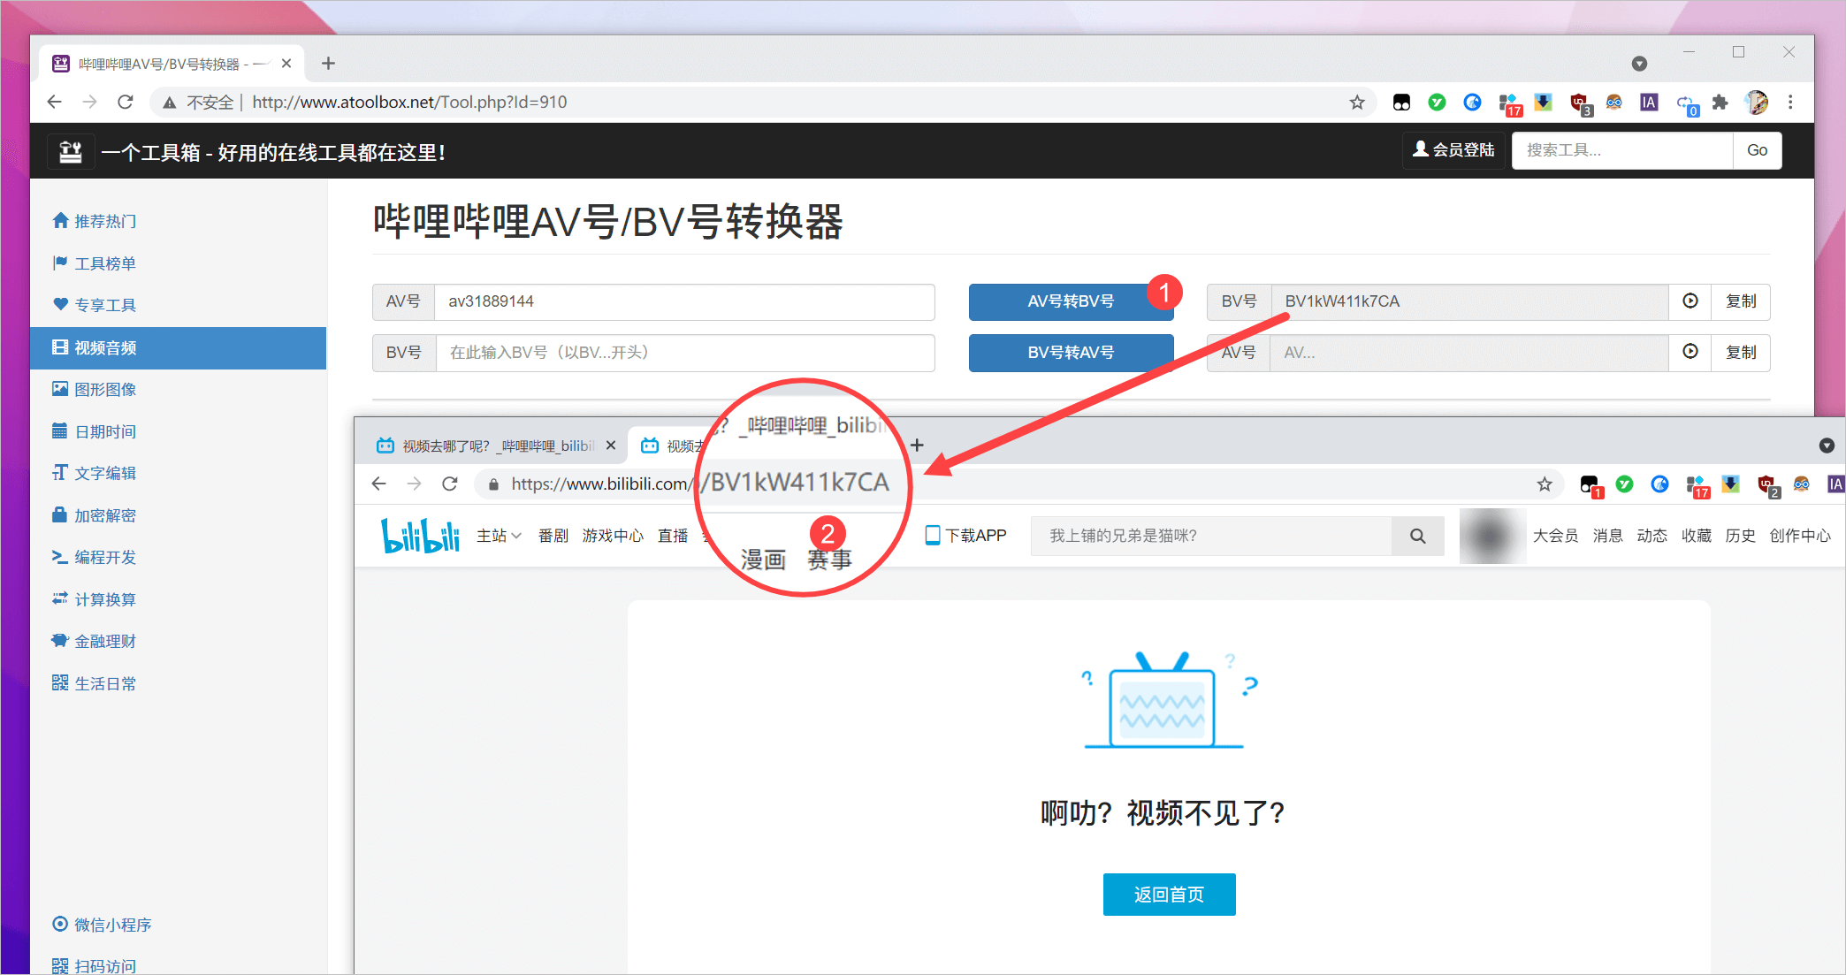Click the play icon next to AV号 output

tap(1690, 352)
